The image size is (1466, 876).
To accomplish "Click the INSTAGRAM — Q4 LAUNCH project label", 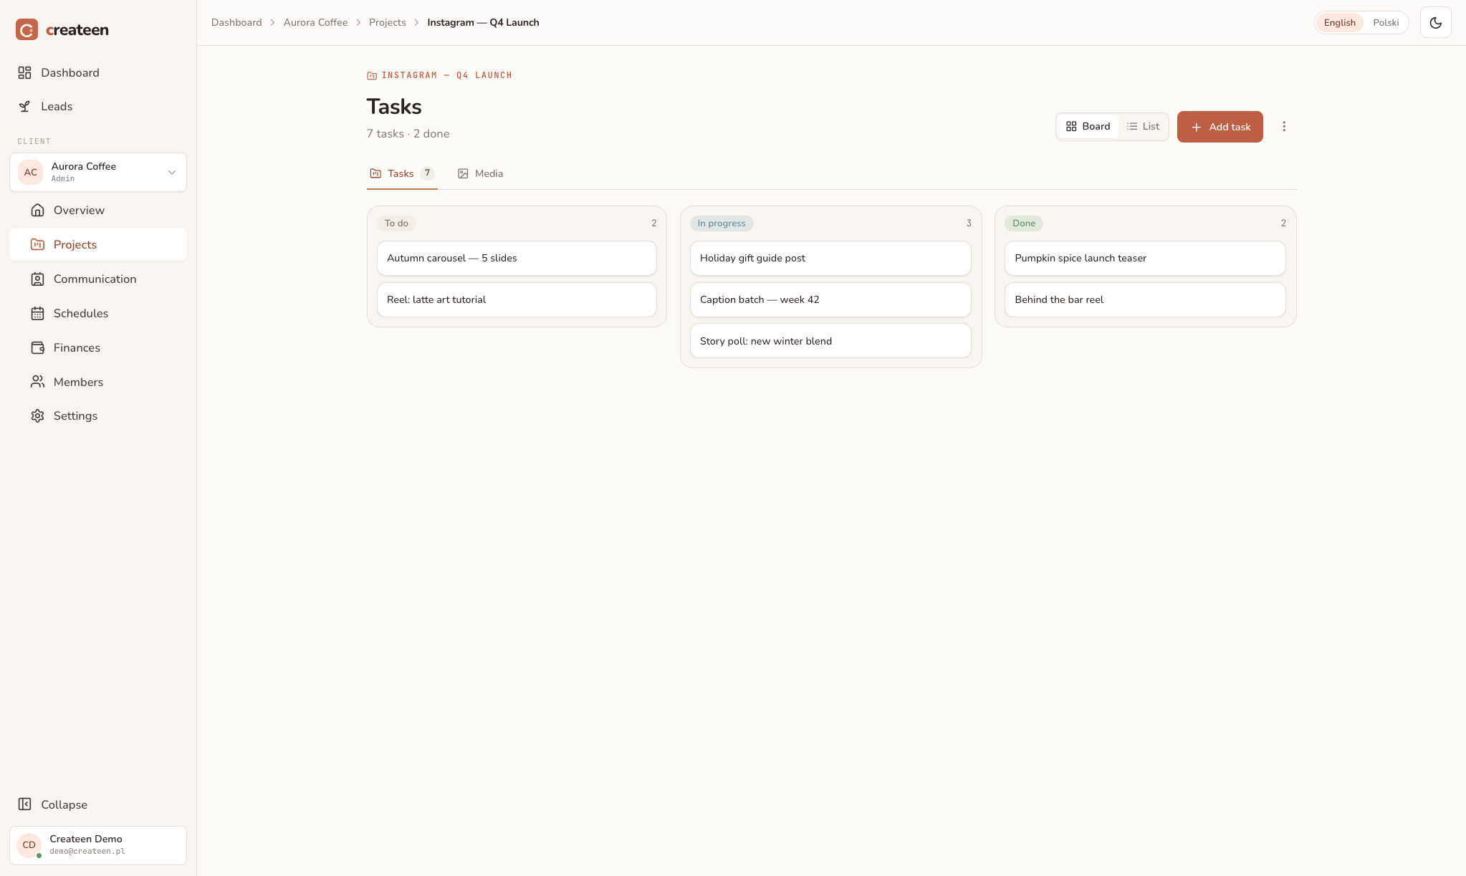I will 439,75.
